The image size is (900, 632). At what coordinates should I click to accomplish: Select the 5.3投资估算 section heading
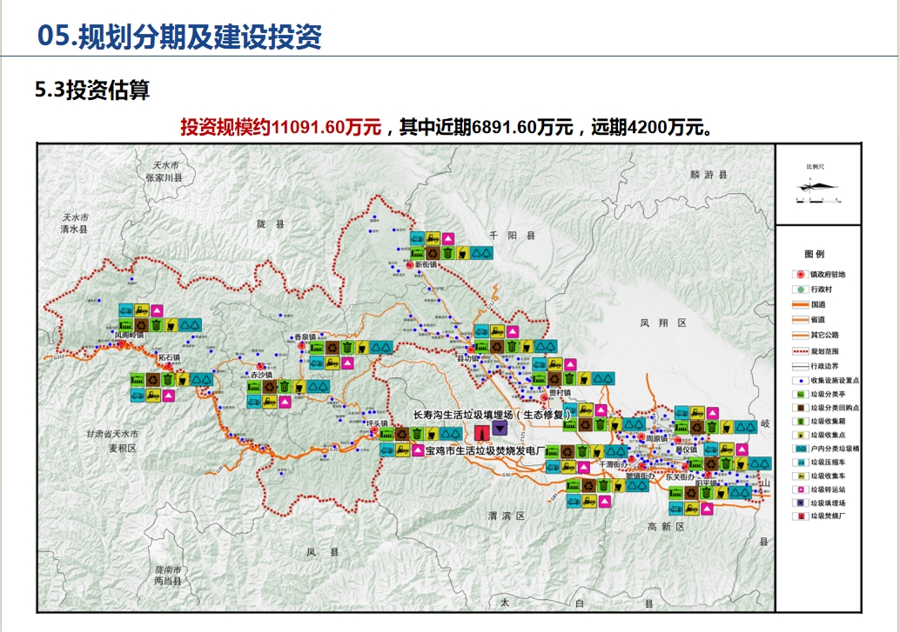tap(91, 90)
